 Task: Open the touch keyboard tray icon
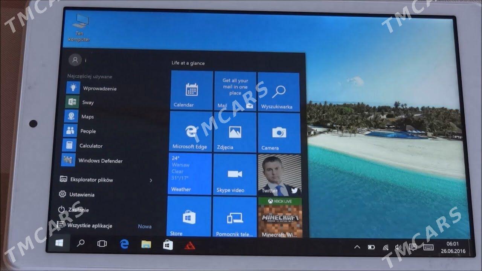coord(428,247)
